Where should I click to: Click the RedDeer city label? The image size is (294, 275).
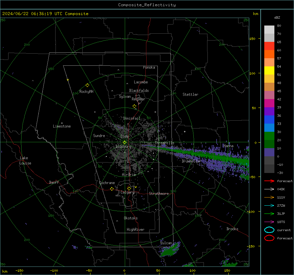pos(139,99)
